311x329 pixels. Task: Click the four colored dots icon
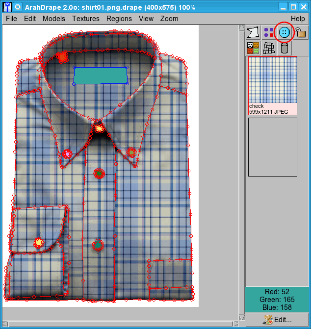269,33
